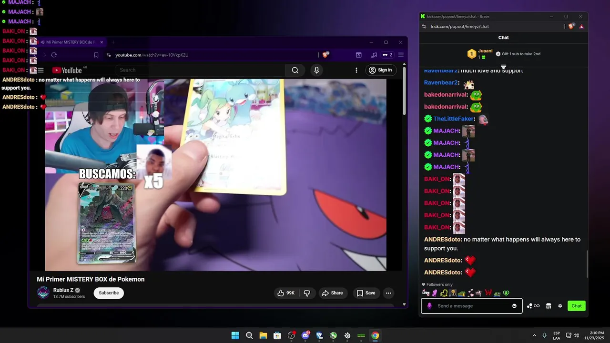Open File Explorer from taskbar
610x343 pixels.
coord(263,335)
